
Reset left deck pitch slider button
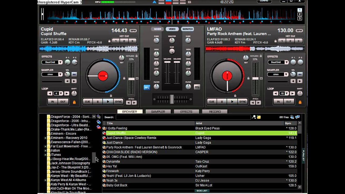137,78
